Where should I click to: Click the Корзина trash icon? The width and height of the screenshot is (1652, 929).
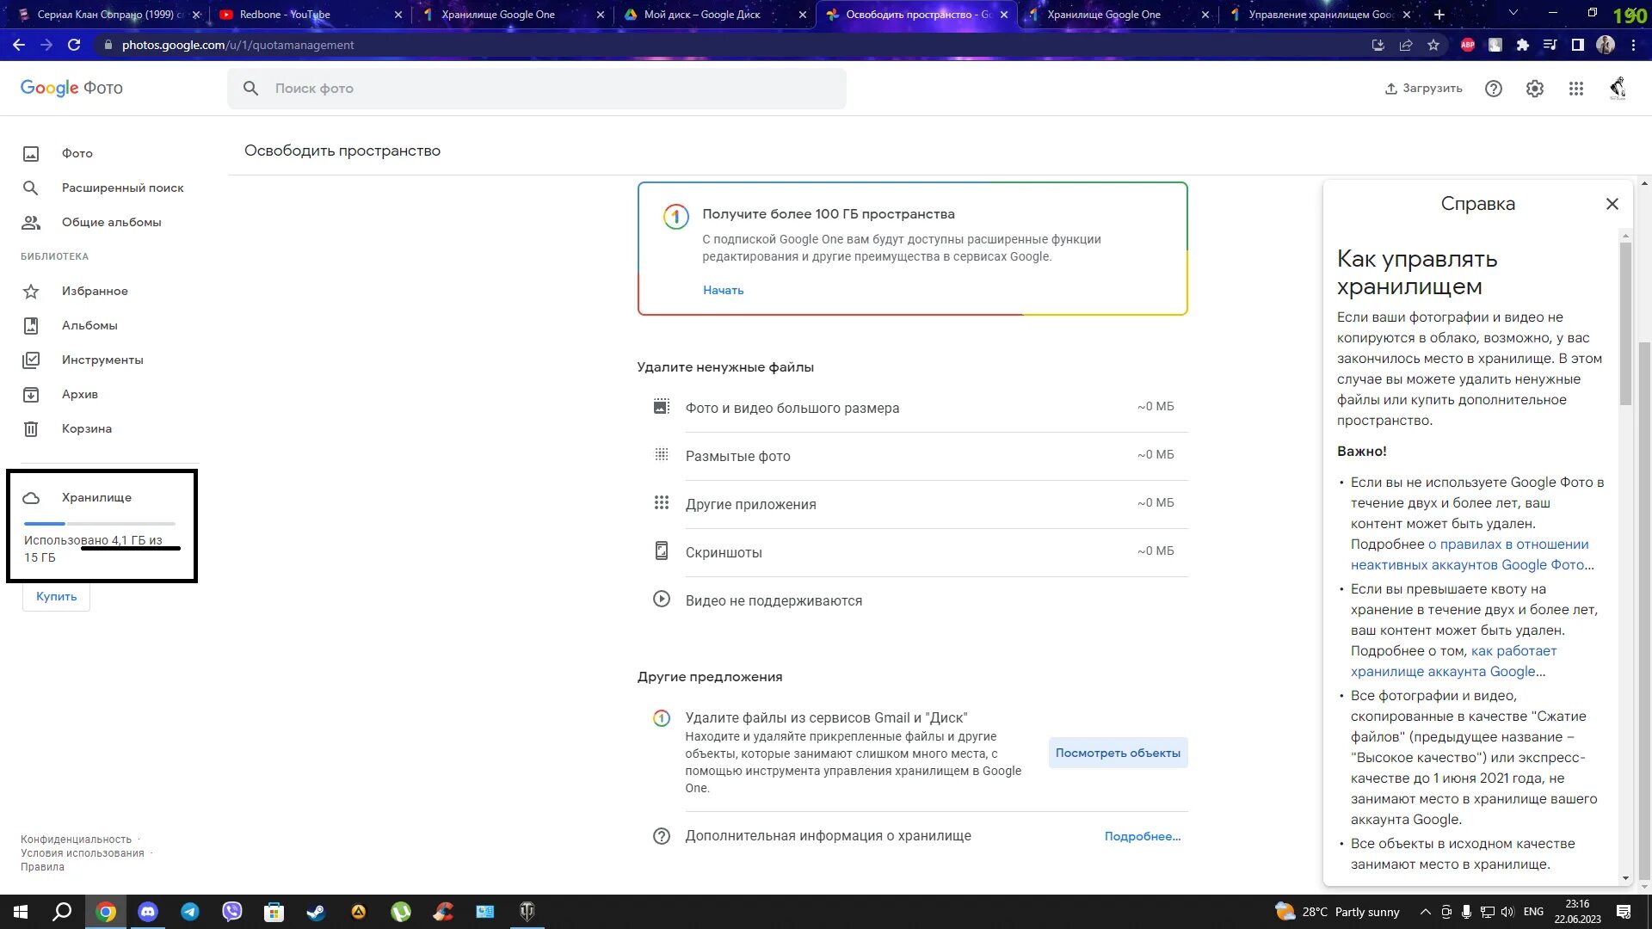pyautogui.click(x=31, y=429)
